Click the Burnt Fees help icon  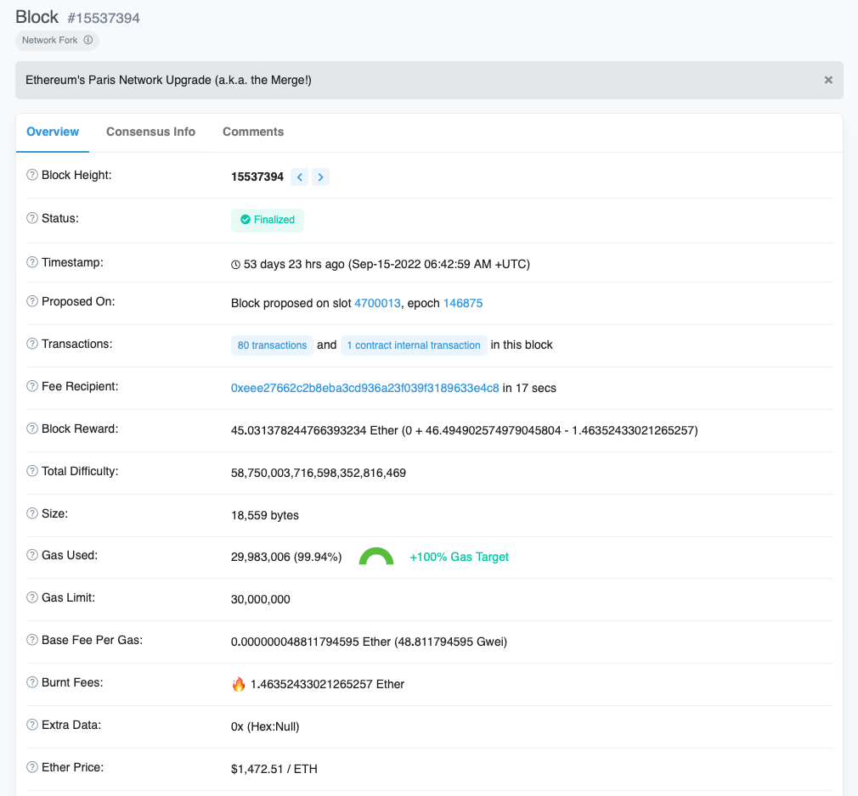(32, 682)
